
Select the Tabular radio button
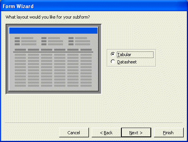click(x=113, y=54)
